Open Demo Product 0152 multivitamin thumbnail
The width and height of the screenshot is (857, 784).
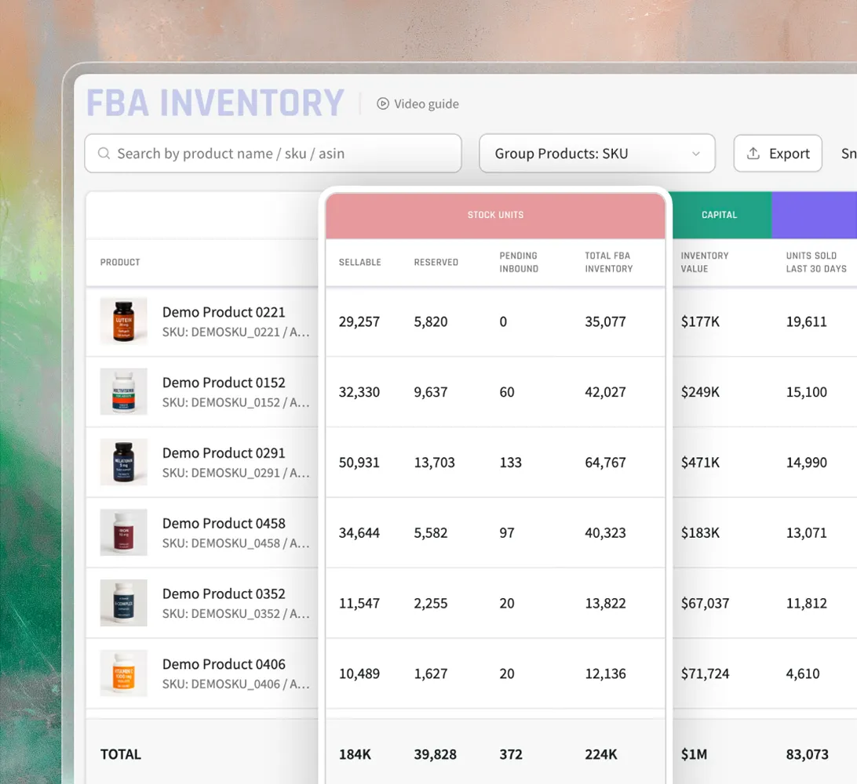(x=123, y=391)
